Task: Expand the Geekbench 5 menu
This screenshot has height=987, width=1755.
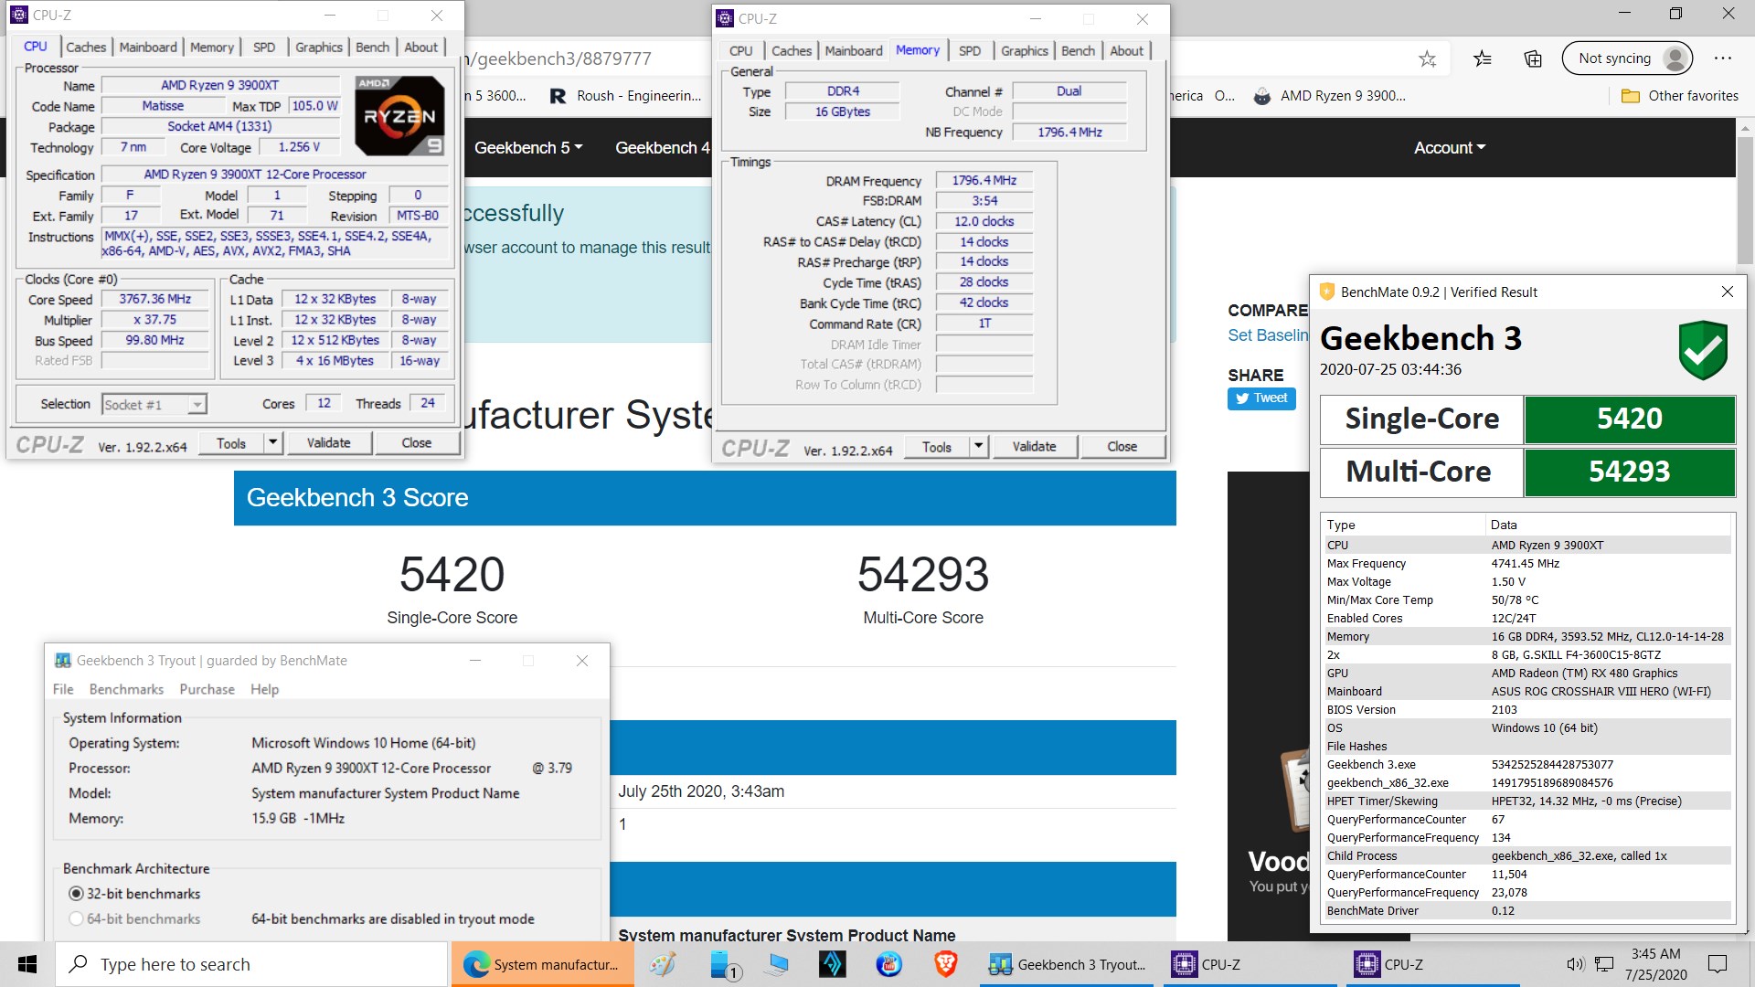Action: tap(527, 148)
